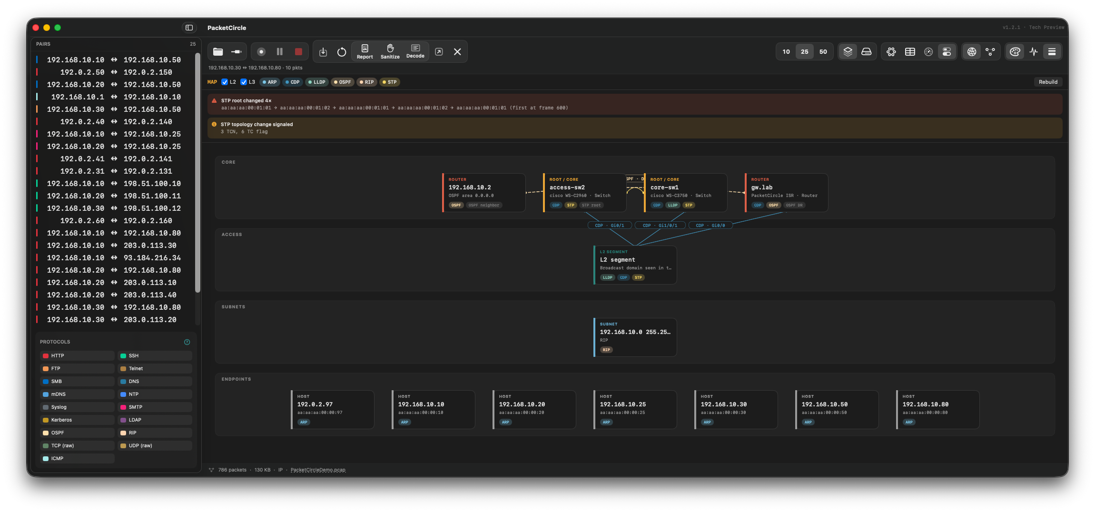Toggle the sidebar panel icon
Screen dimensions: 1095x512
click(189, 28)
